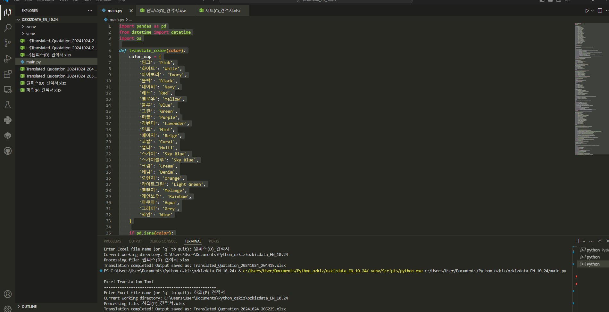Open the Testing flask view
The height and width of the screenshot is (312, 609).
pos(8,105)
